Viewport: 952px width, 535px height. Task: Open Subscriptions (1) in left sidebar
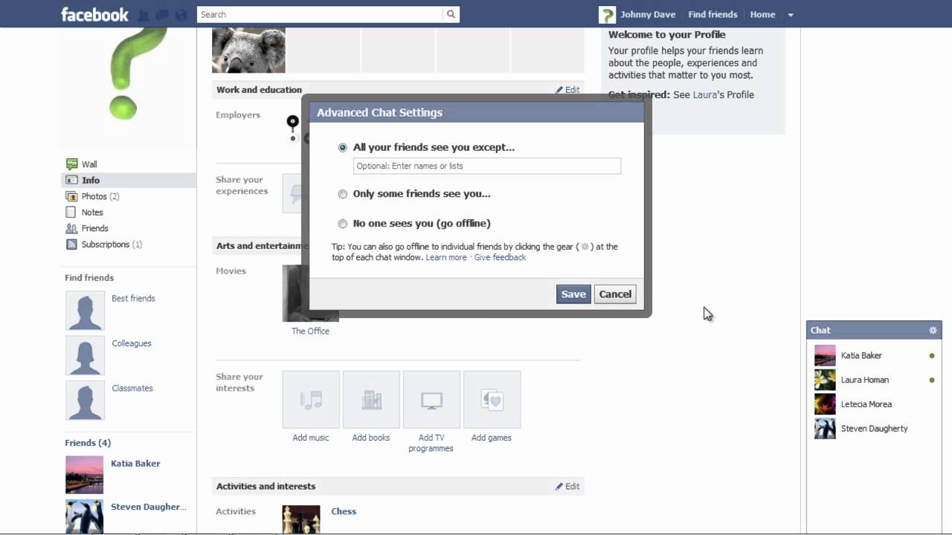[112, 244]
